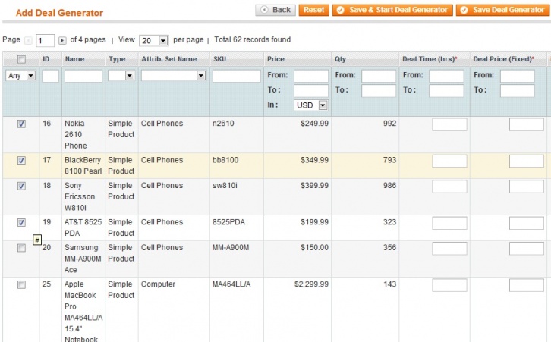Click the Deal Price To filter field
Image resolution: width=551 pixels, height=342 pixels.
point(518,90)
